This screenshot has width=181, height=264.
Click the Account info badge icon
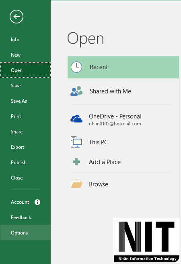37,202
